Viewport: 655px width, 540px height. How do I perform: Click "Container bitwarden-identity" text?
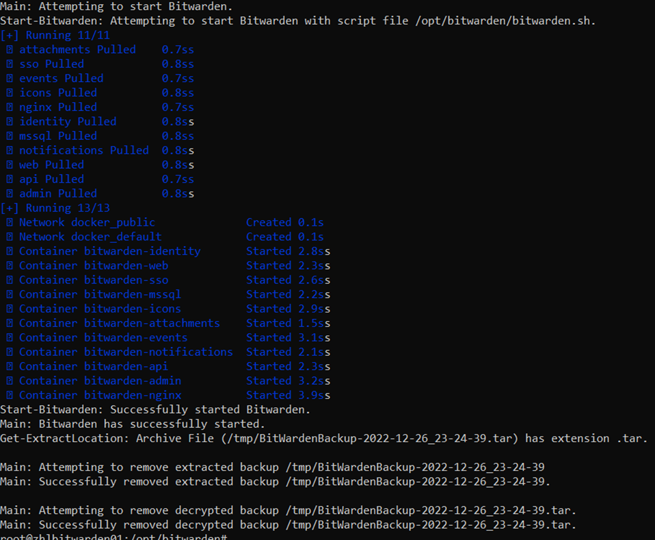(x=110, y=251)
